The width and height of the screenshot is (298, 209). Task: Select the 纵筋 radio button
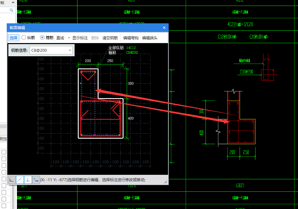[x=28, y=38]
